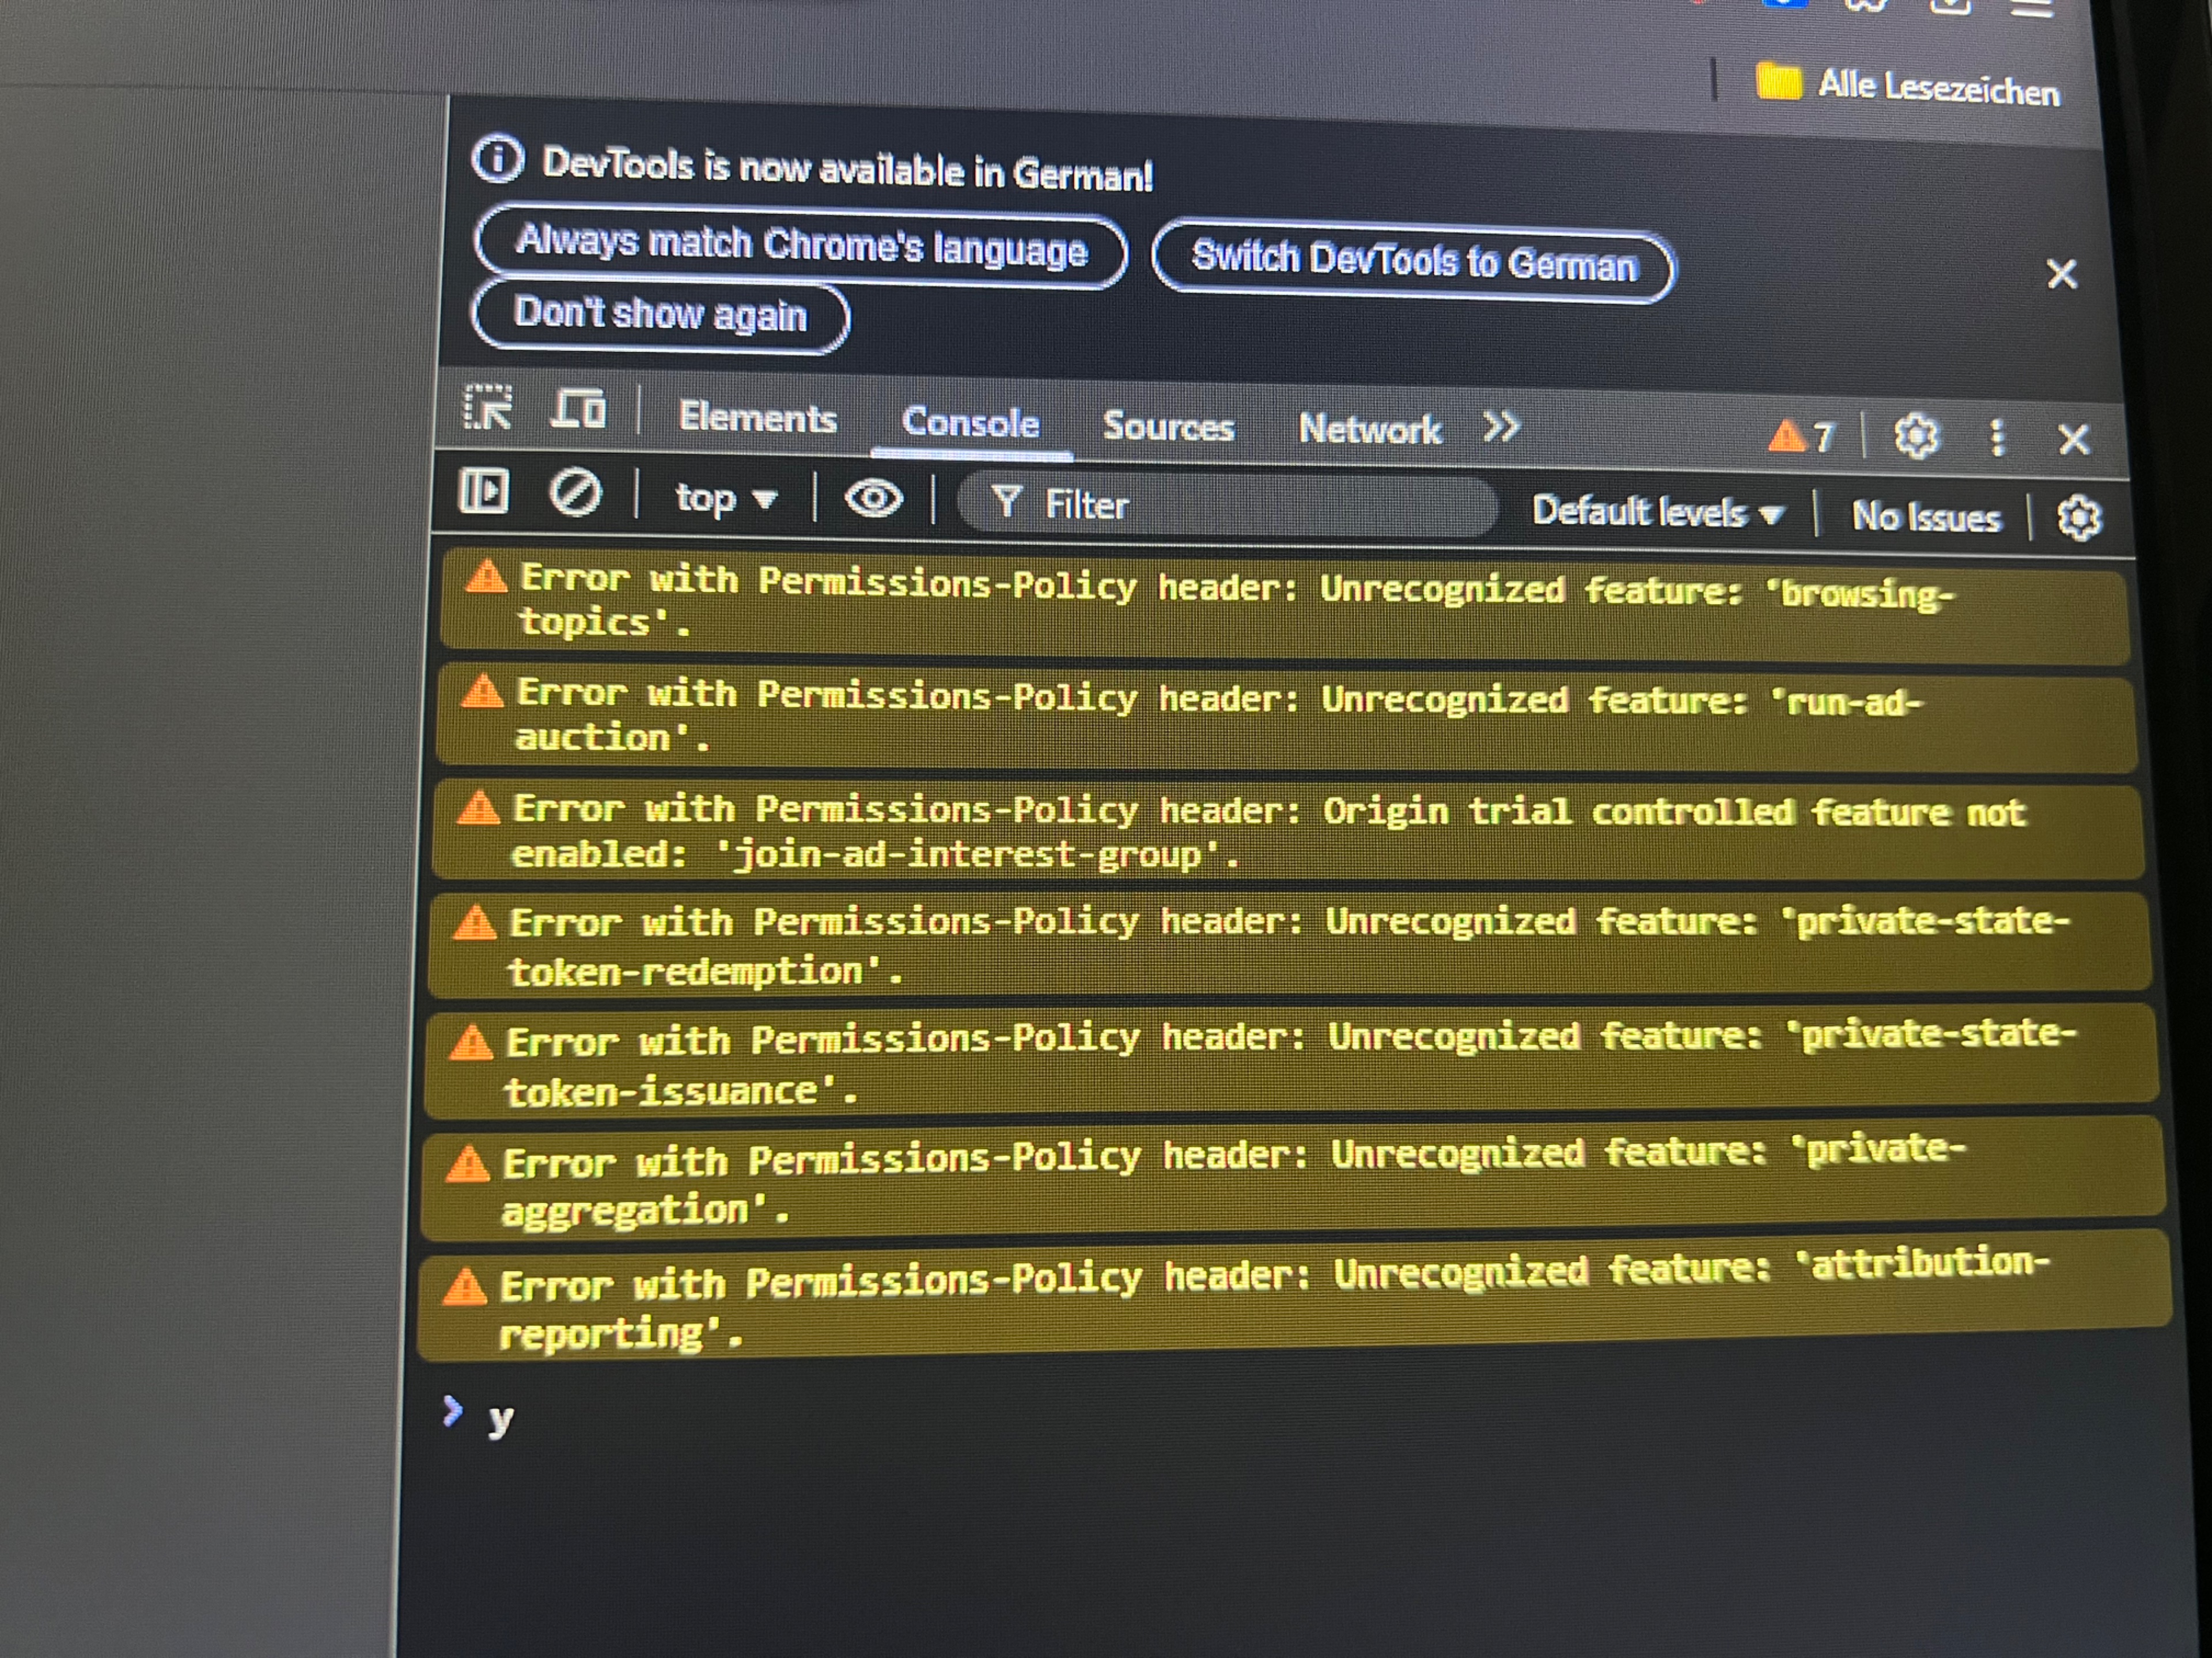Open the top JavaScript context dropdown

(725, 498)
